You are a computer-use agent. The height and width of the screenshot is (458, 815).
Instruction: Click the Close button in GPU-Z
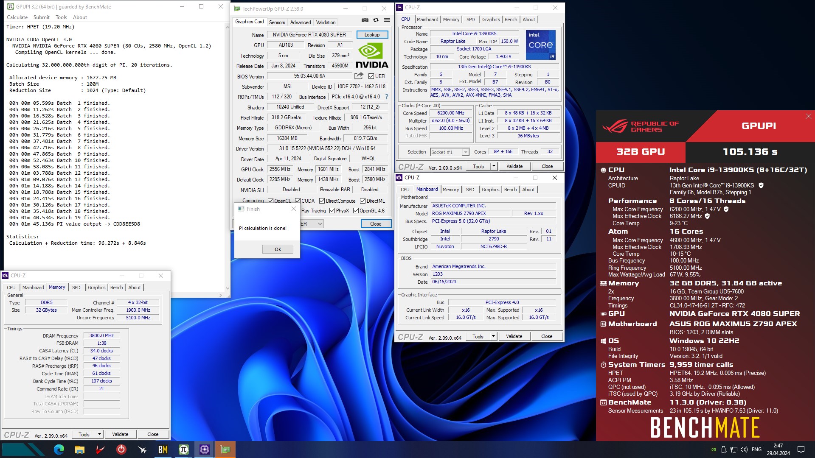[x=376, y=223]
